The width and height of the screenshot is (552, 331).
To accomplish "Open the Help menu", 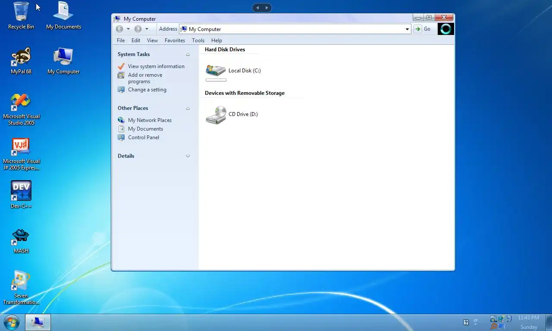I will (x=216, y=40).
